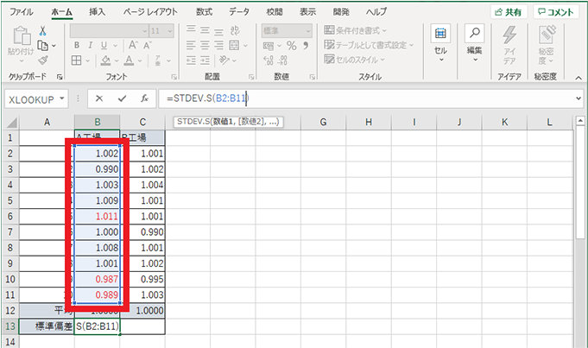Cancel formula entry with the X button
This screenshot has width=588, height=348.
[99, 98]
